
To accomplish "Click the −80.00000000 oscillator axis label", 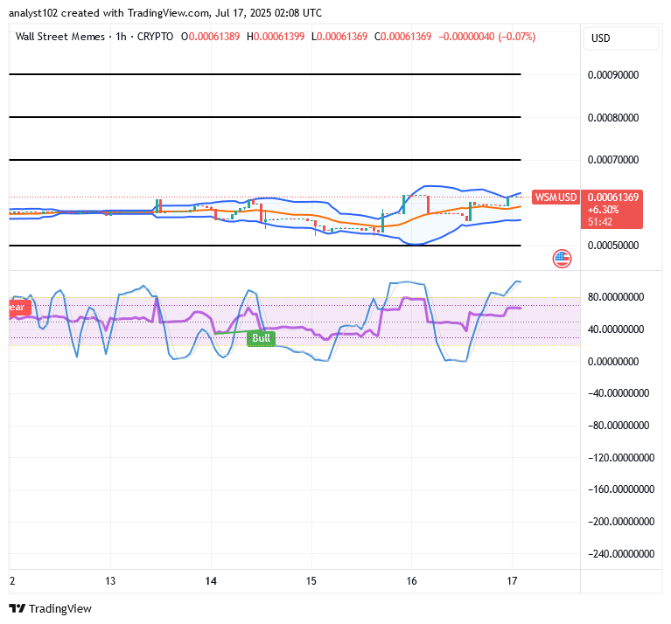I will click(619, 426).
